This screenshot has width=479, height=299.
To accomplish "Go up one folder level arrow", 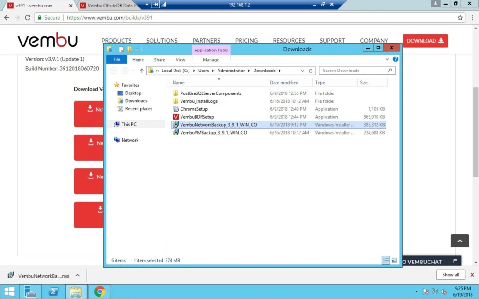I will point(141,71).
